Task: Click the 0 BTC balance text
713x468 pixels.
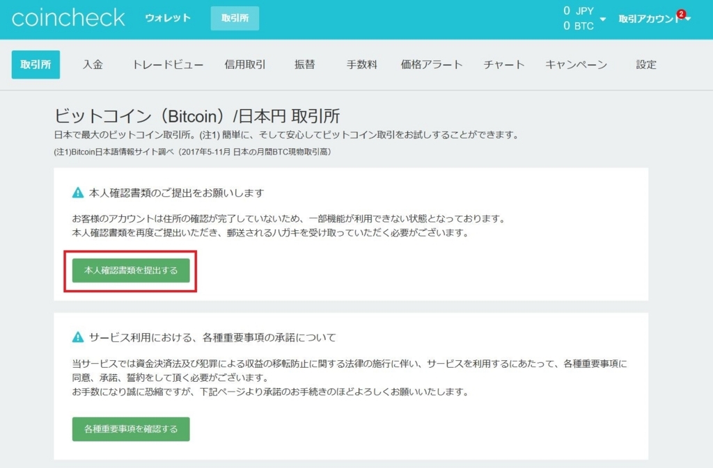Action: (579, 26)
